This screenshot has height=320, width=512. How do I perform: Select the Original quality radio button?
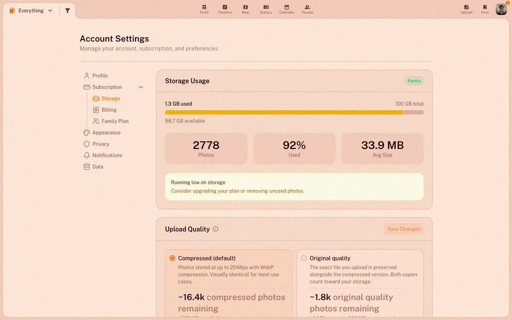point(304,258)
